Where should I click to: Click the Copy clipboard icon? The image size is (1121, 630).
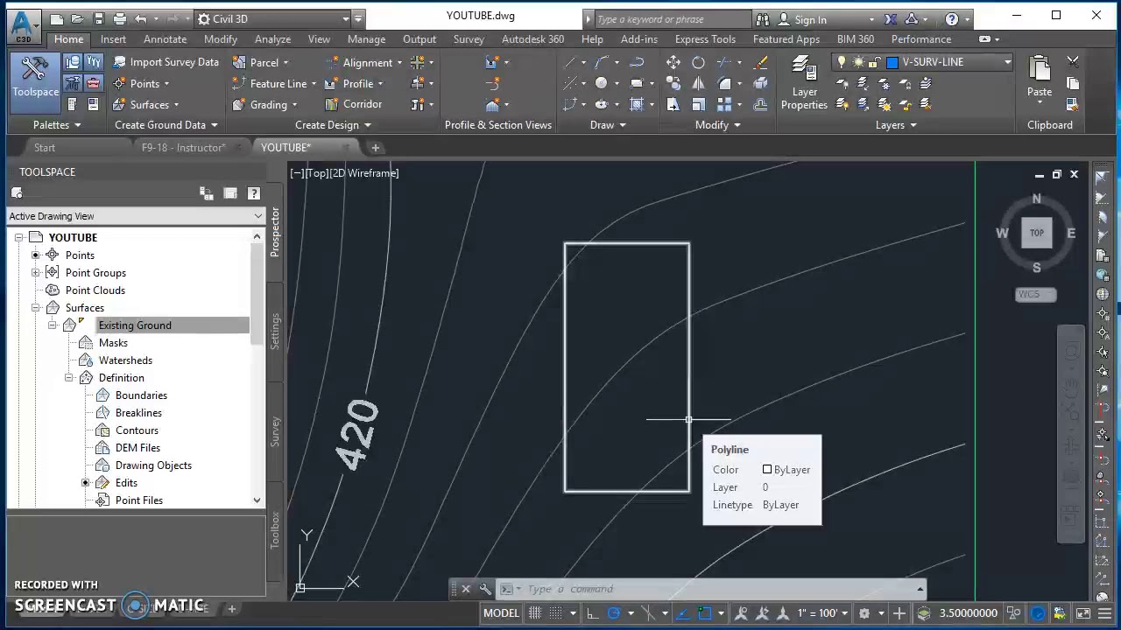(x=1073, y=83)
